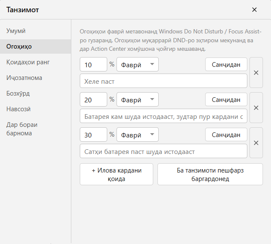Edit the Сатҳи батарея паст message field
The image size is (271, 244).
click(x=163, y=151)
